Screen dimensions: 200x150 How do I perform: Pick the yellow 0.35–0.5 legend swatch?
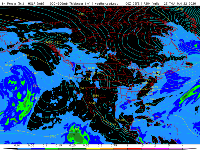click(x=93, y=149)
